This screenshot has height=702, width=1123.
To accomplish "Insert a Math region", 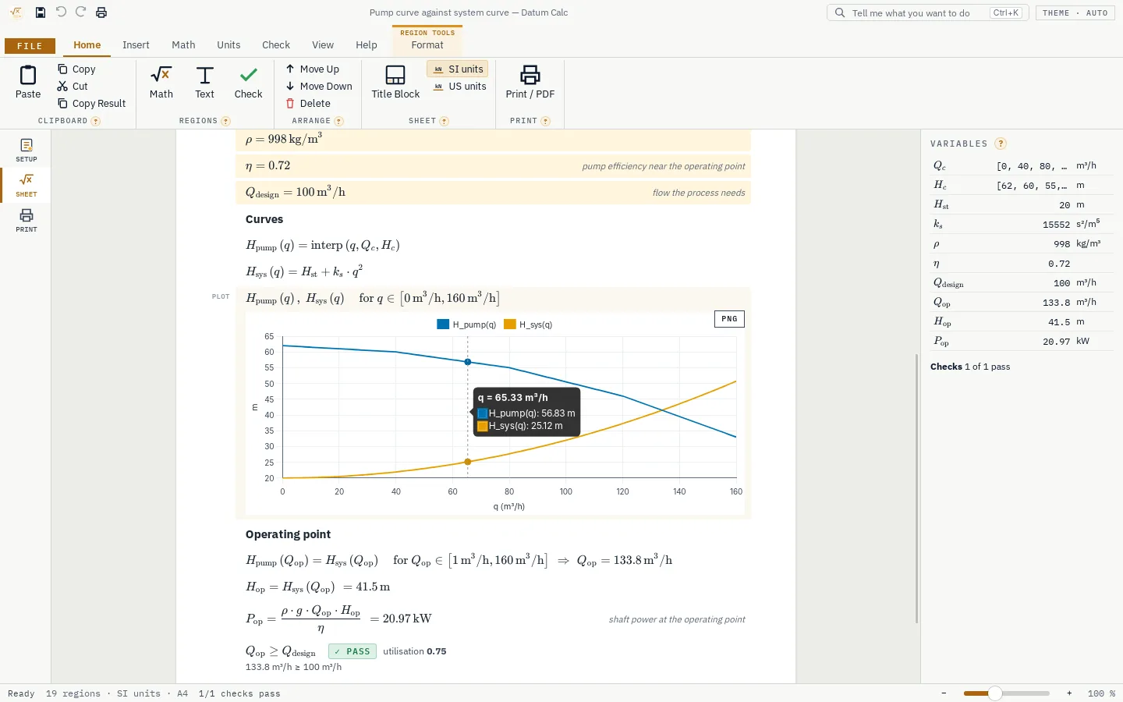I will point(161,82).
